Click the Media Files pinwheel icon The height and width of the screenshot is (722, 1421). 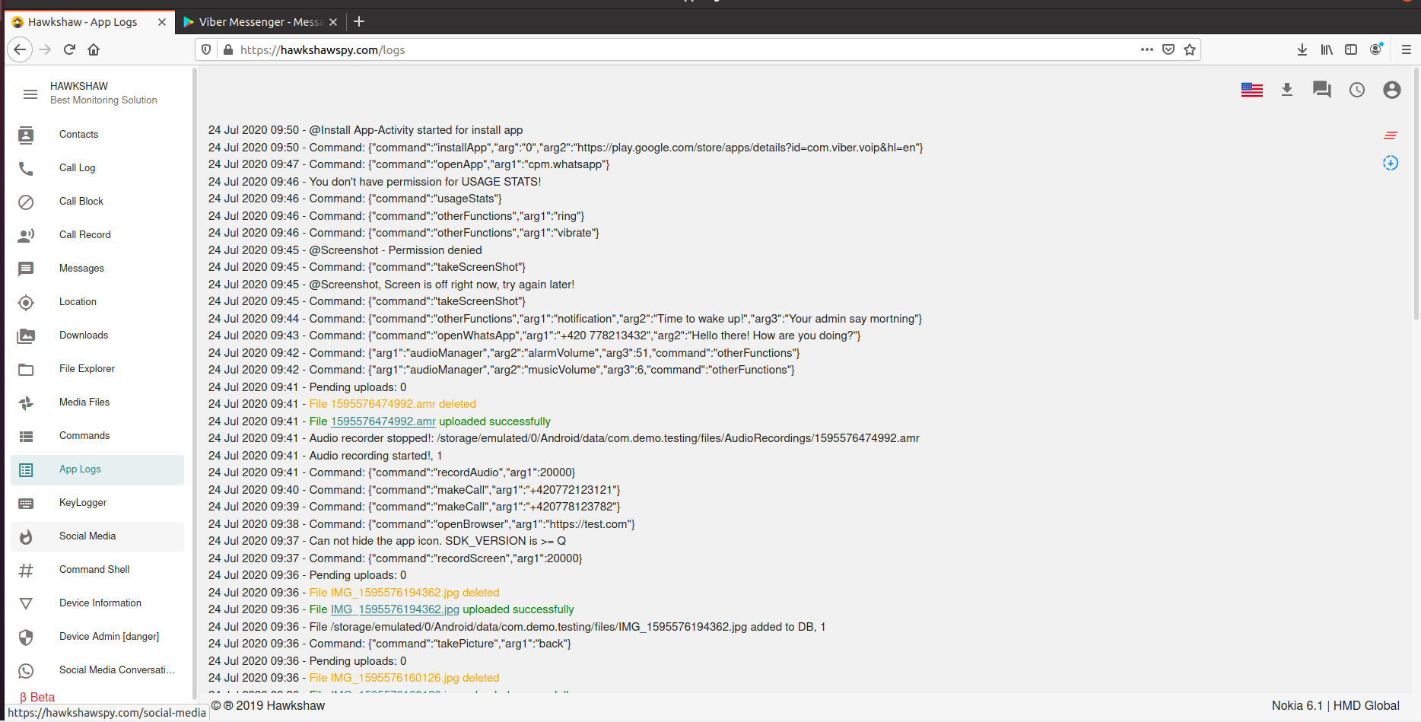pos(26,402)
